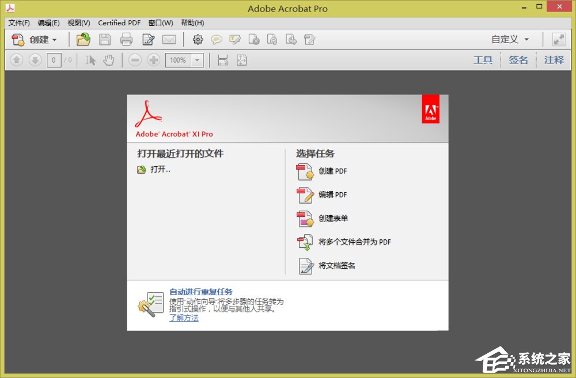Send the file by email icon
This screenshot has width=576, height=378.
click(170, 39)
